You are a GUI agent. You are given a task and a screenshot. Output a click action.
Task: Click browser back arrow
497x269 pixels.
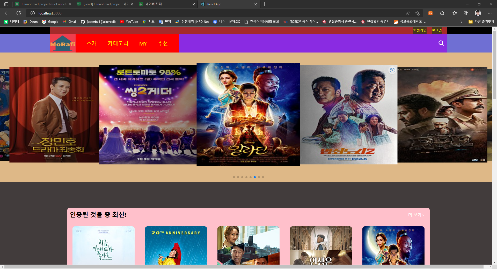point(7,13)
